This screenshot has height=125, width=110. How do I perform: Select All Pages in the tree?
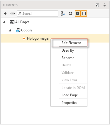22,22
